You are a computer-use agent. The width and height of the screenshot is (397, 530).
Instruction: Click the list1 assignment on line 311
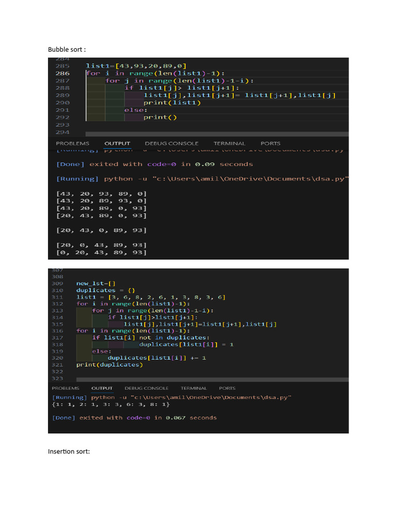click(x=151, y=297)
